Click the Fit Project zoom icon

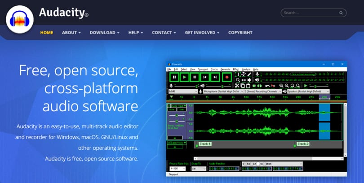298,86
